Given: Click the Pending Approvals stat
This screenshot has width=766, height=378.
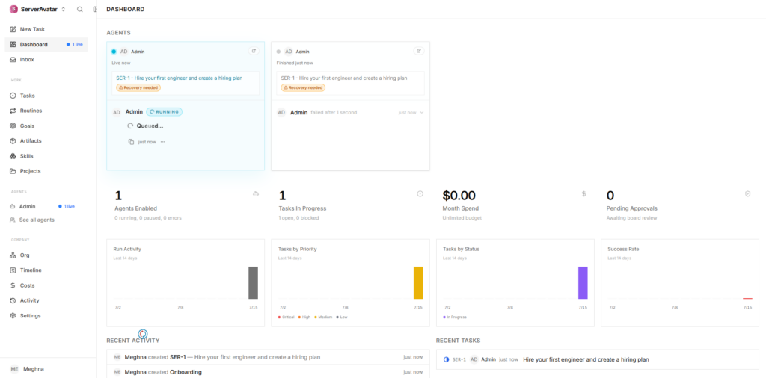Looking at the screenshot, I should (x=680, y=205).
